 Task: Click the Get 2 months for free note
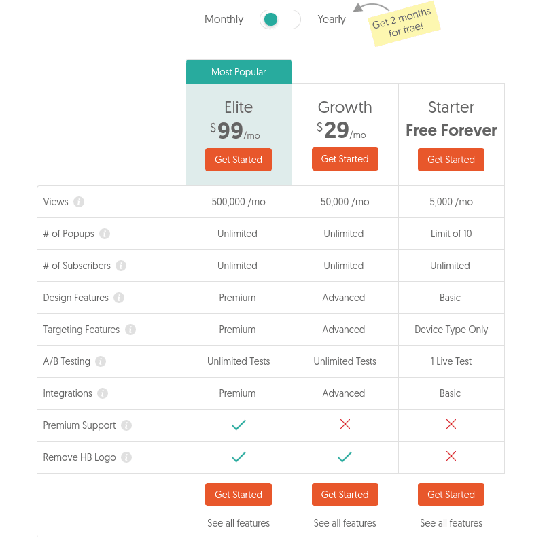[404, 24]
